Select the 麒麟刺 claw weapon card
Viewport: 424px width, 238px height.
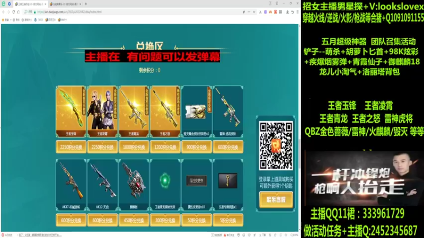point(134,185)
